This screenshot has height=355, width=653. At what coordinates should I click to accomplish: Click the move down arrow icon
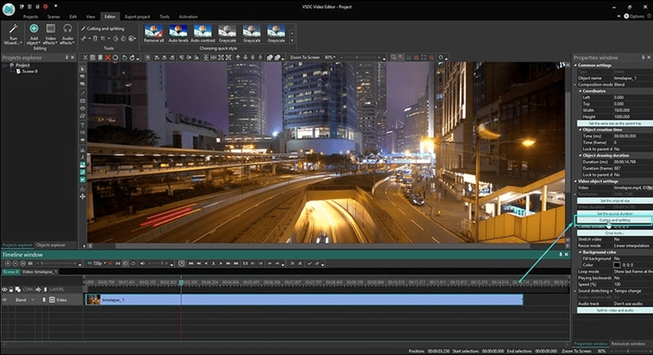pyautogui.click(x=245, y=57)
